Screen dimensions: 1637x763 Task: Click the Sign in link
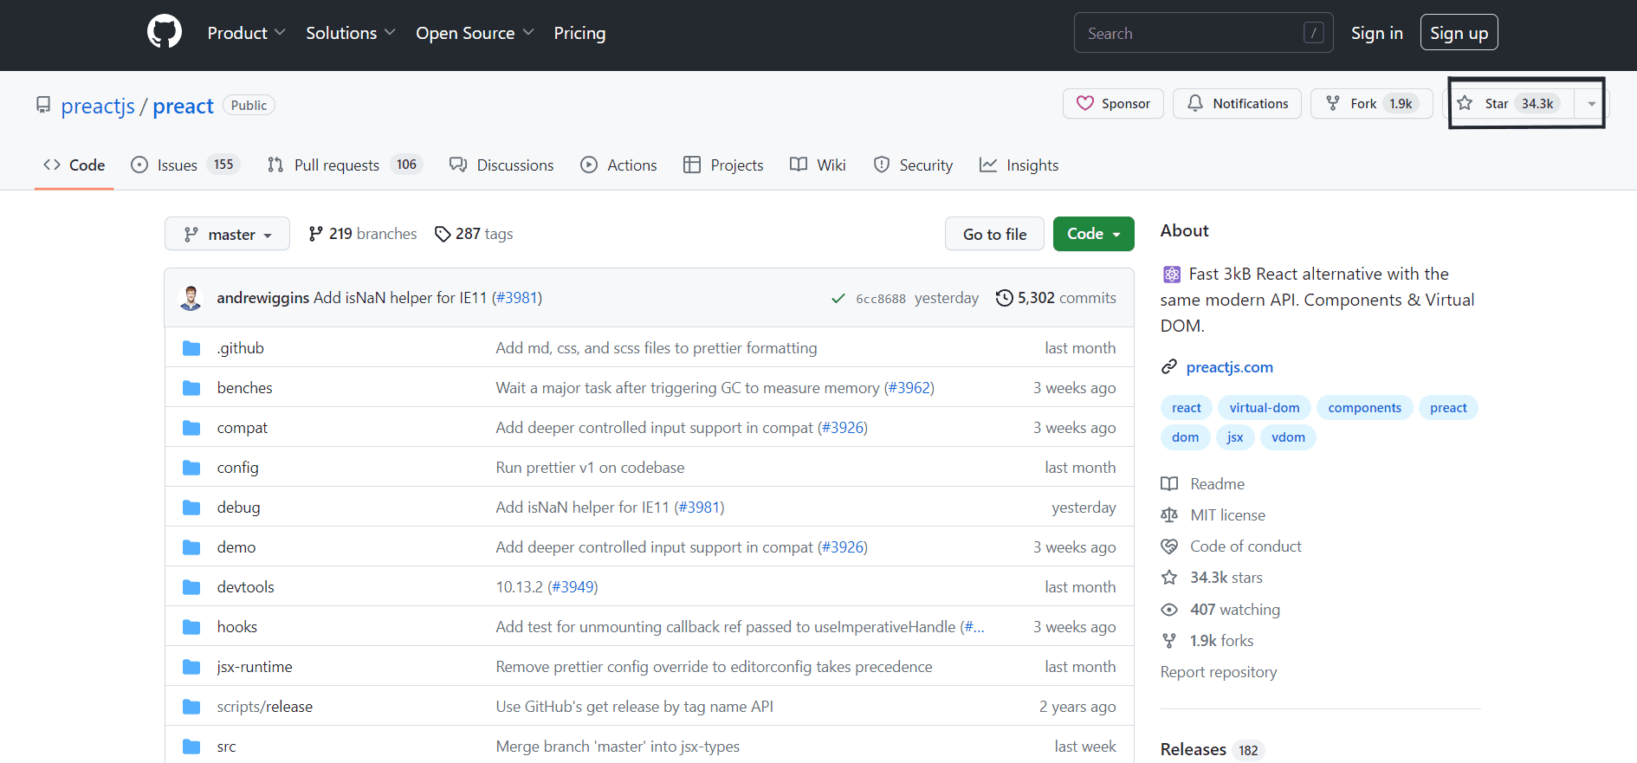1376,33
